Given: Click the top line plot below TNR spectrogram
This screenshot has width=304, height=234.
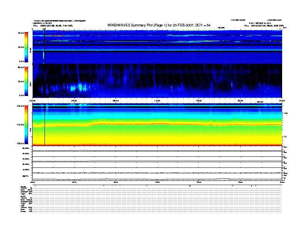Looking at the screenshot, I should coord(157,149).
